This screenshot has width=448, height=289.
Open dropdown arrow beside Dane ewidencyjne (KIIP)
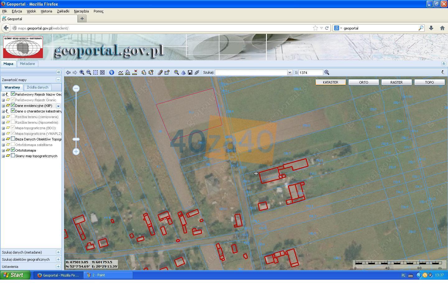[x=58, y=106]
